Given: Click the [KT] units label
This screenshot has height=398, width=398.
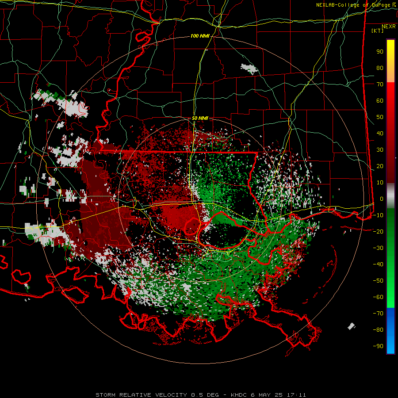Looking at the screenshot, I should tap(378, 31).
